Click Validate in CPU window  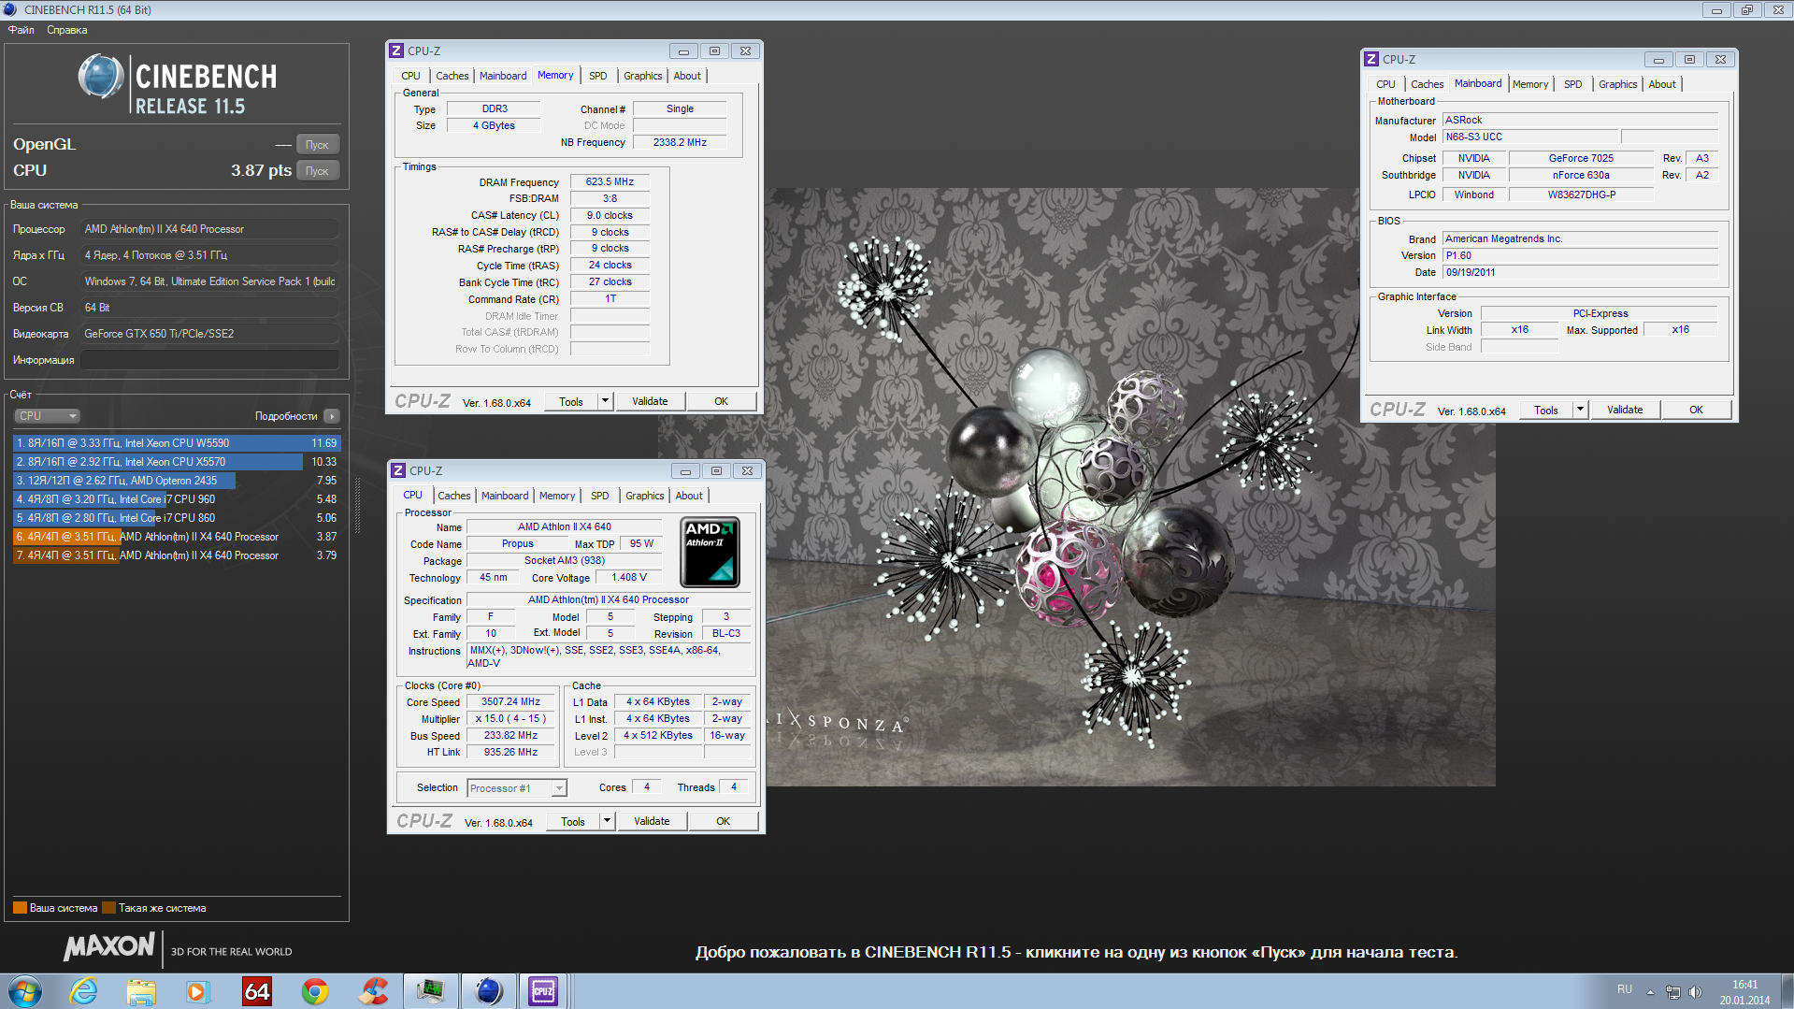tap(652, 821)
